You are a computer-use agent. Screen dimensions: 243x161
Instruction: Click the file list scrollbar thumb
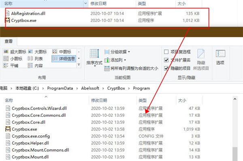[x=235, y=154]
